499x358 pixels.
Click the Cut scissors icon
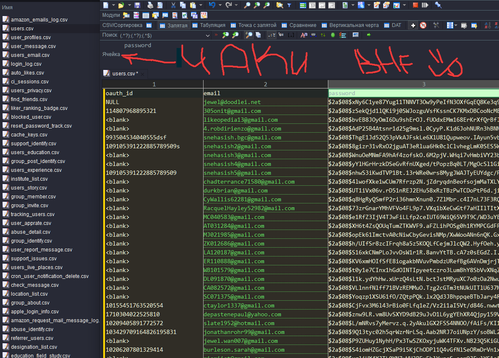click(x=173, y=5)
